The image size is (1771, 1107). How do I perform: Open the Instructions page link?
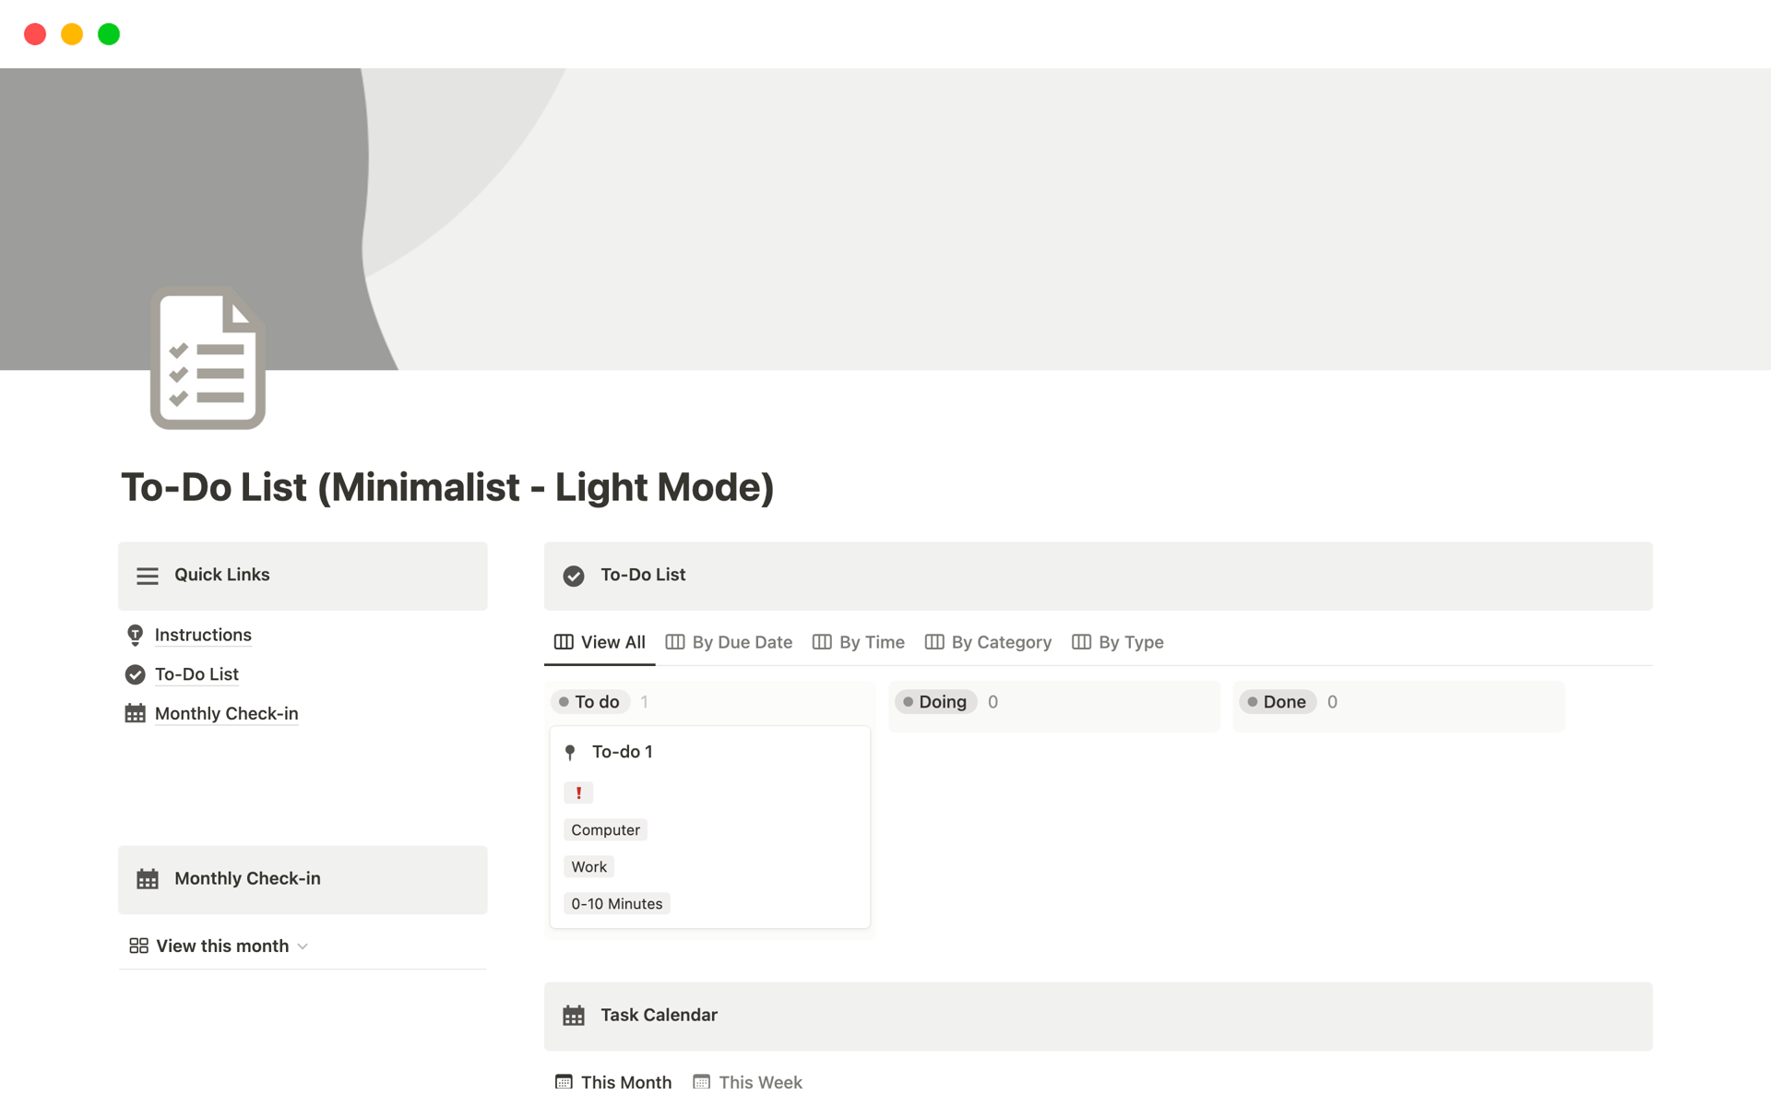203,635
